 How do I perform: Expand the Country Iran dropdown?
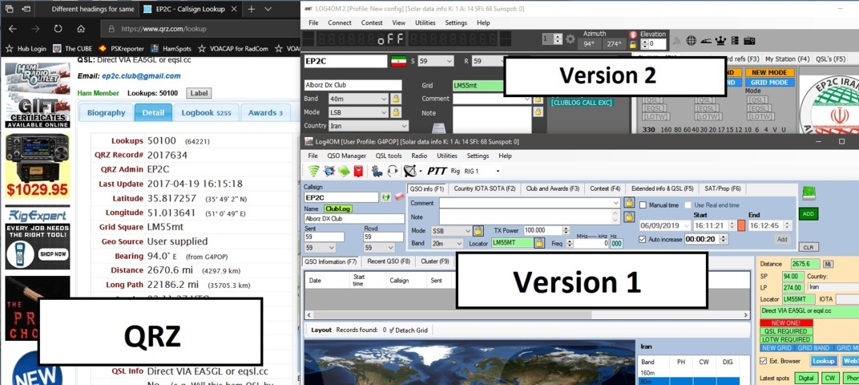[x=404, y=126]
